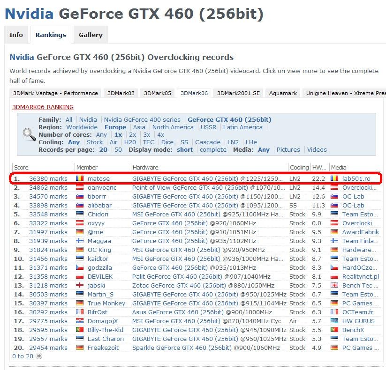Click the Czech flag beside godzzila
Screen dimensions: 386x370
pyautogui.click(x=80, y=267)
